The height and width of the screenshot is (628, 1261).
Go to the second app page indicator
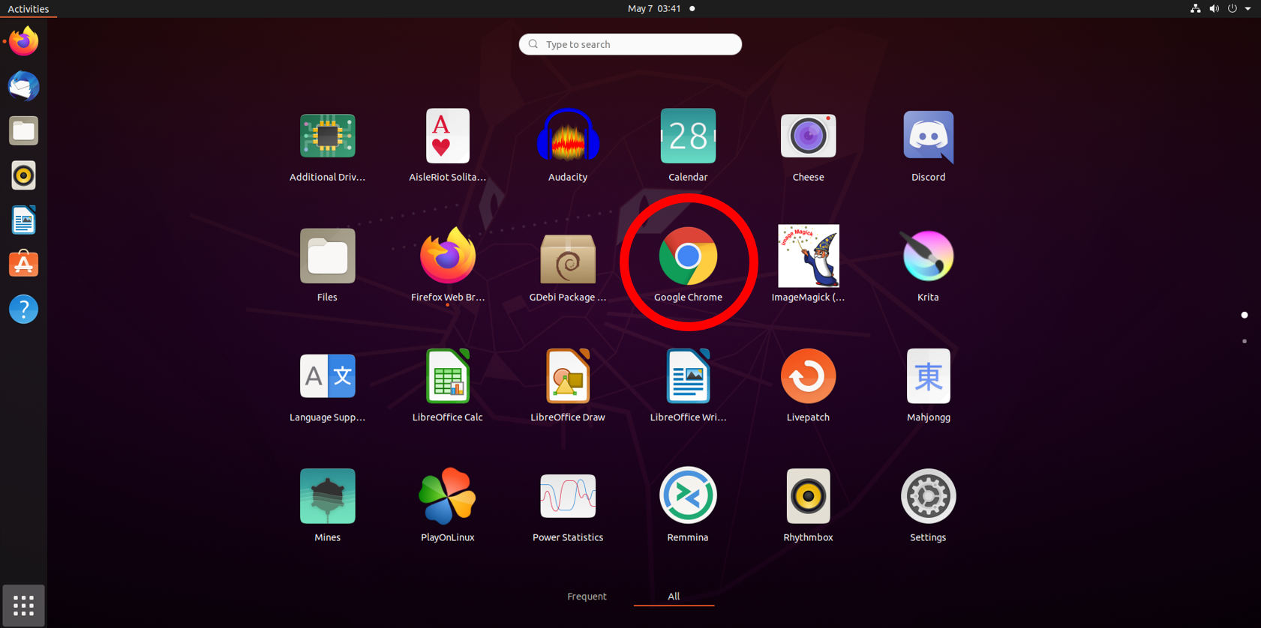click(x=1244, y=342)
